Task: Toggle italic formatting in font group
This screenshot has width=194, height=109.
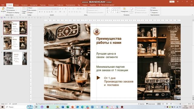Action: (42, 12)
